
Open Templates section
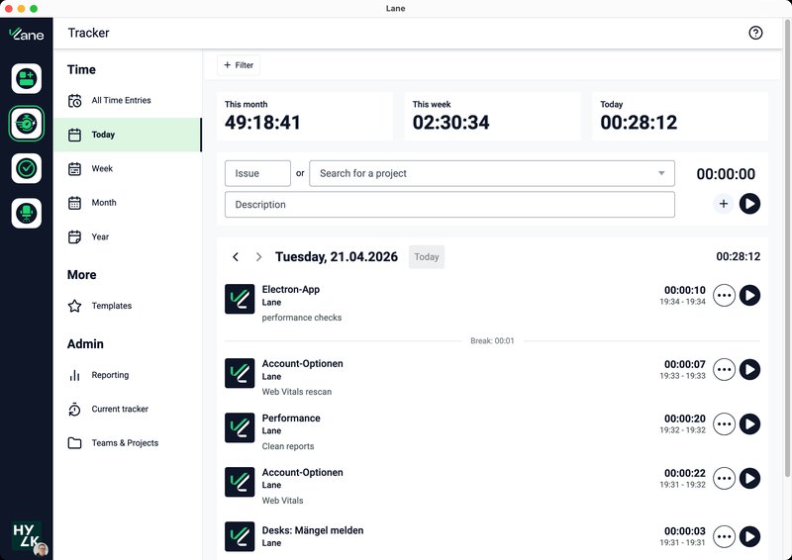point(128,306)
